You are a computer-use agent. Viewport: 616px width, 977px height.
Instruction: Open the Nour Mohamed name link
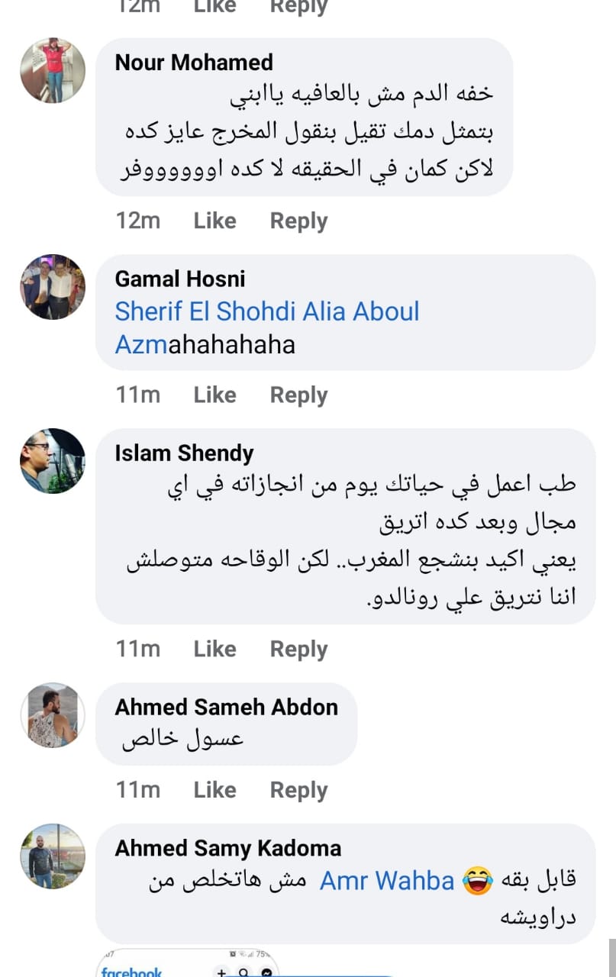coord(194,63)
